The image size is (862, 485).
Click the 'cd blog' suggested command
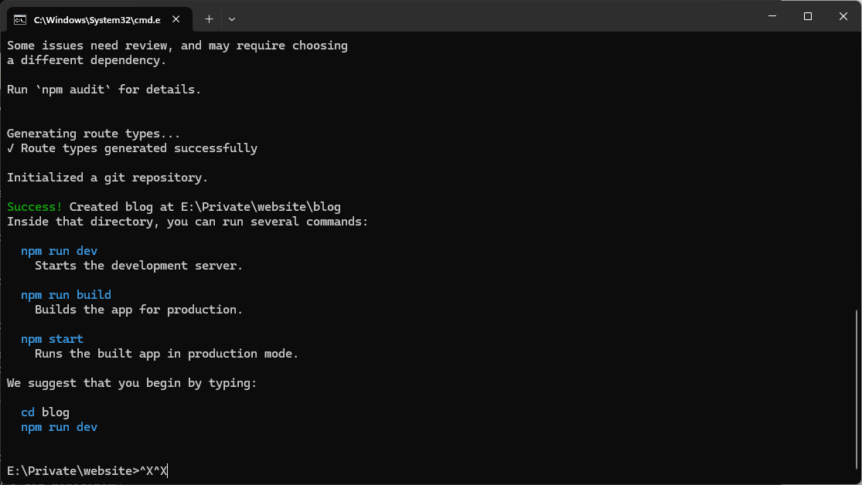(45, 412)
